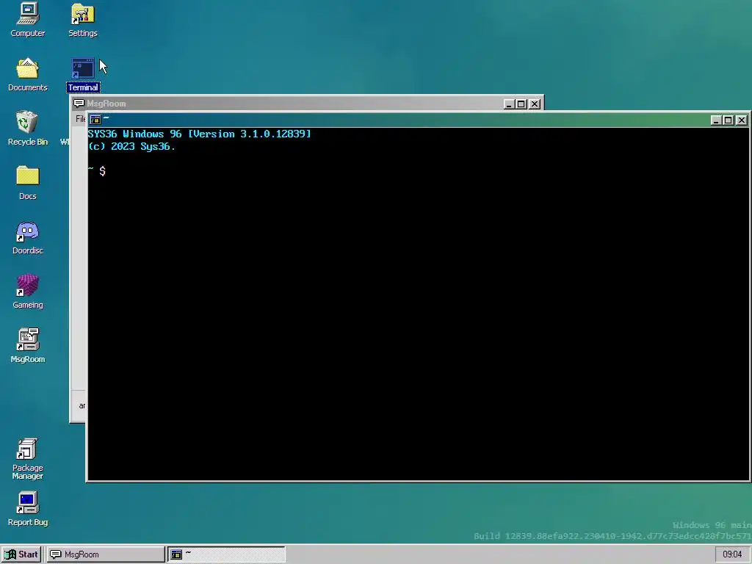Click the terminal prompt line '~ $'
This screenshot has height=564, width=752.
[x=97, y=170]
